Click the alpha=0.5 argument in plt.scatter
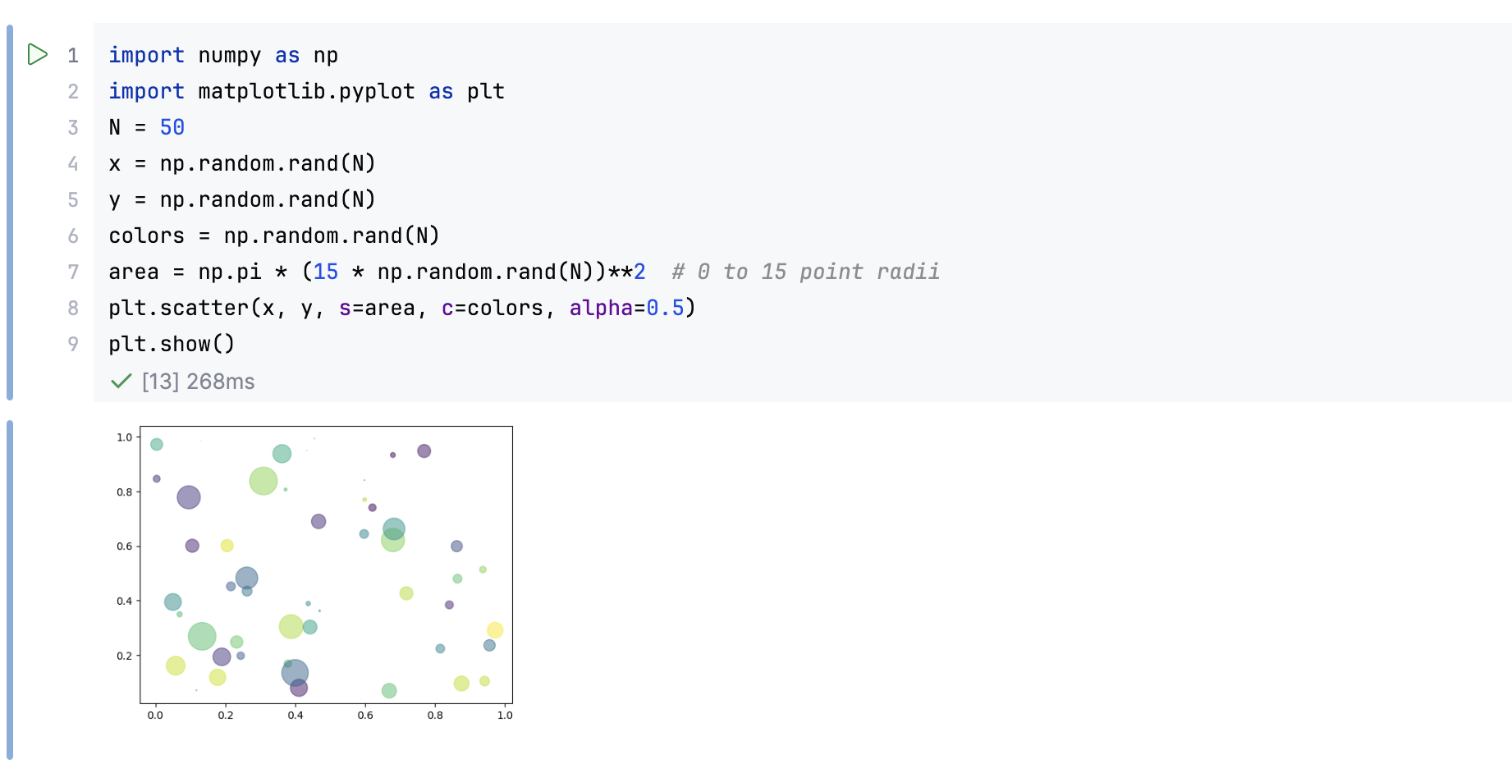The height and width of the screenshot is (773, 1512). coord(626,309)
